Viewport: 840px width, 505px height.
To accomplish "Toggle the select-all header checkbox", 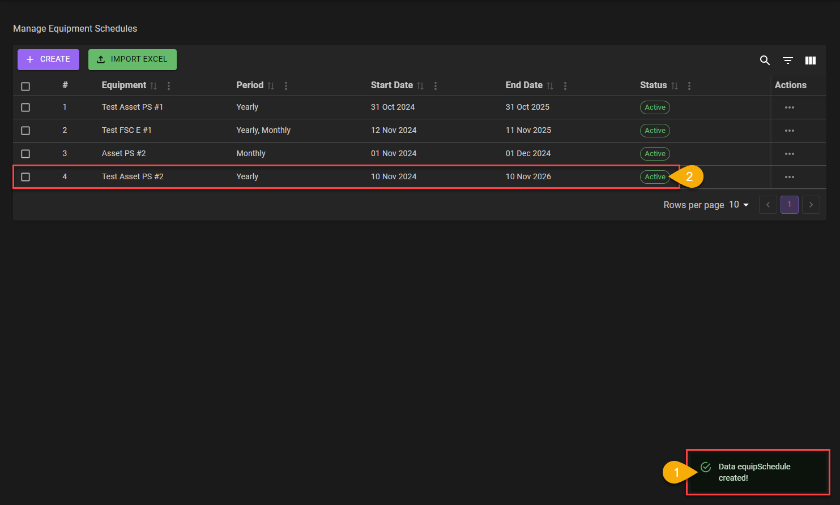I will [25, 87].
